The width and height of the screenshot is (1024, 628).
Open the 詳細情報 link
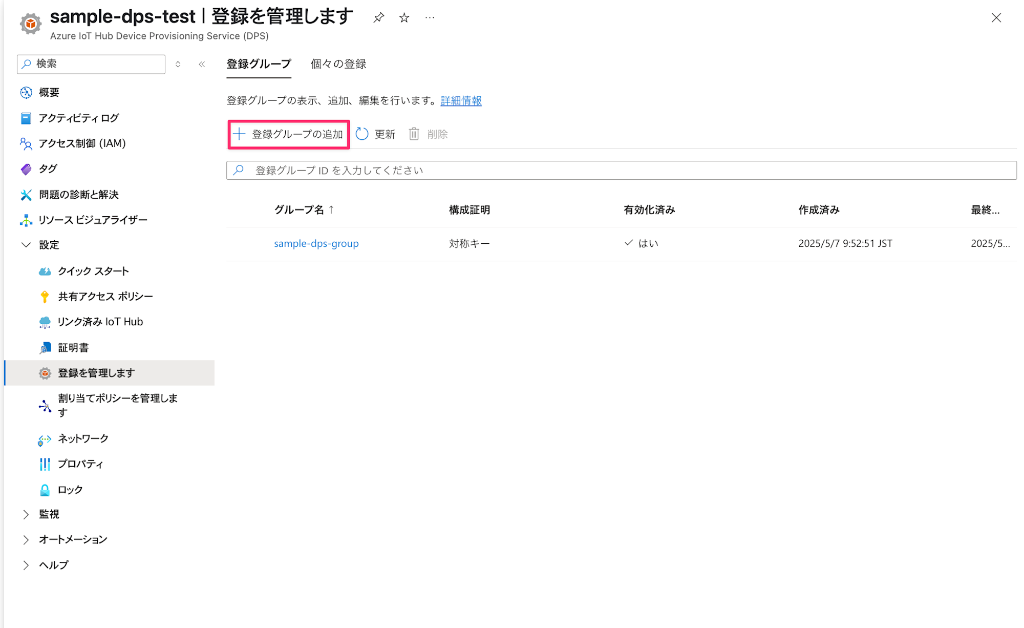[x=461, y=100]
